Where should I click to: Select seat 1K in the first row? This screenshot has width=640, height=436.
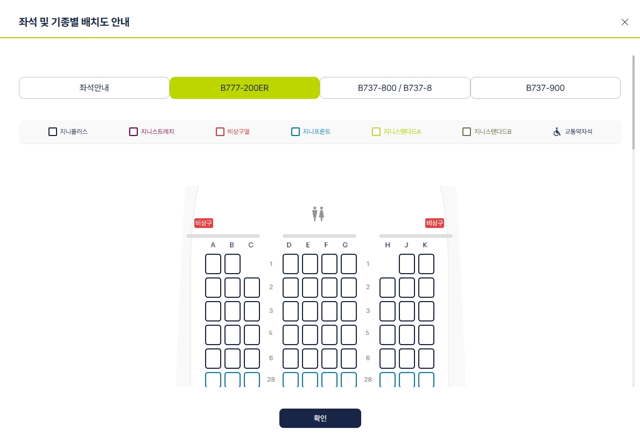(426, 264)
